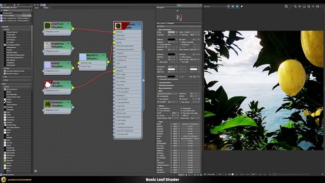Switch to the View2 tab
325x183 pixels.
[46, 8]
